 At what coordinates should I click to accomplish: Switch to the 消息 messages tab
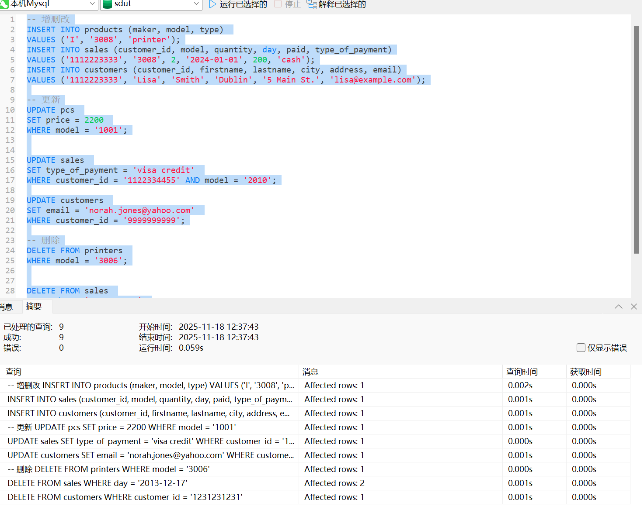(6, 307)
